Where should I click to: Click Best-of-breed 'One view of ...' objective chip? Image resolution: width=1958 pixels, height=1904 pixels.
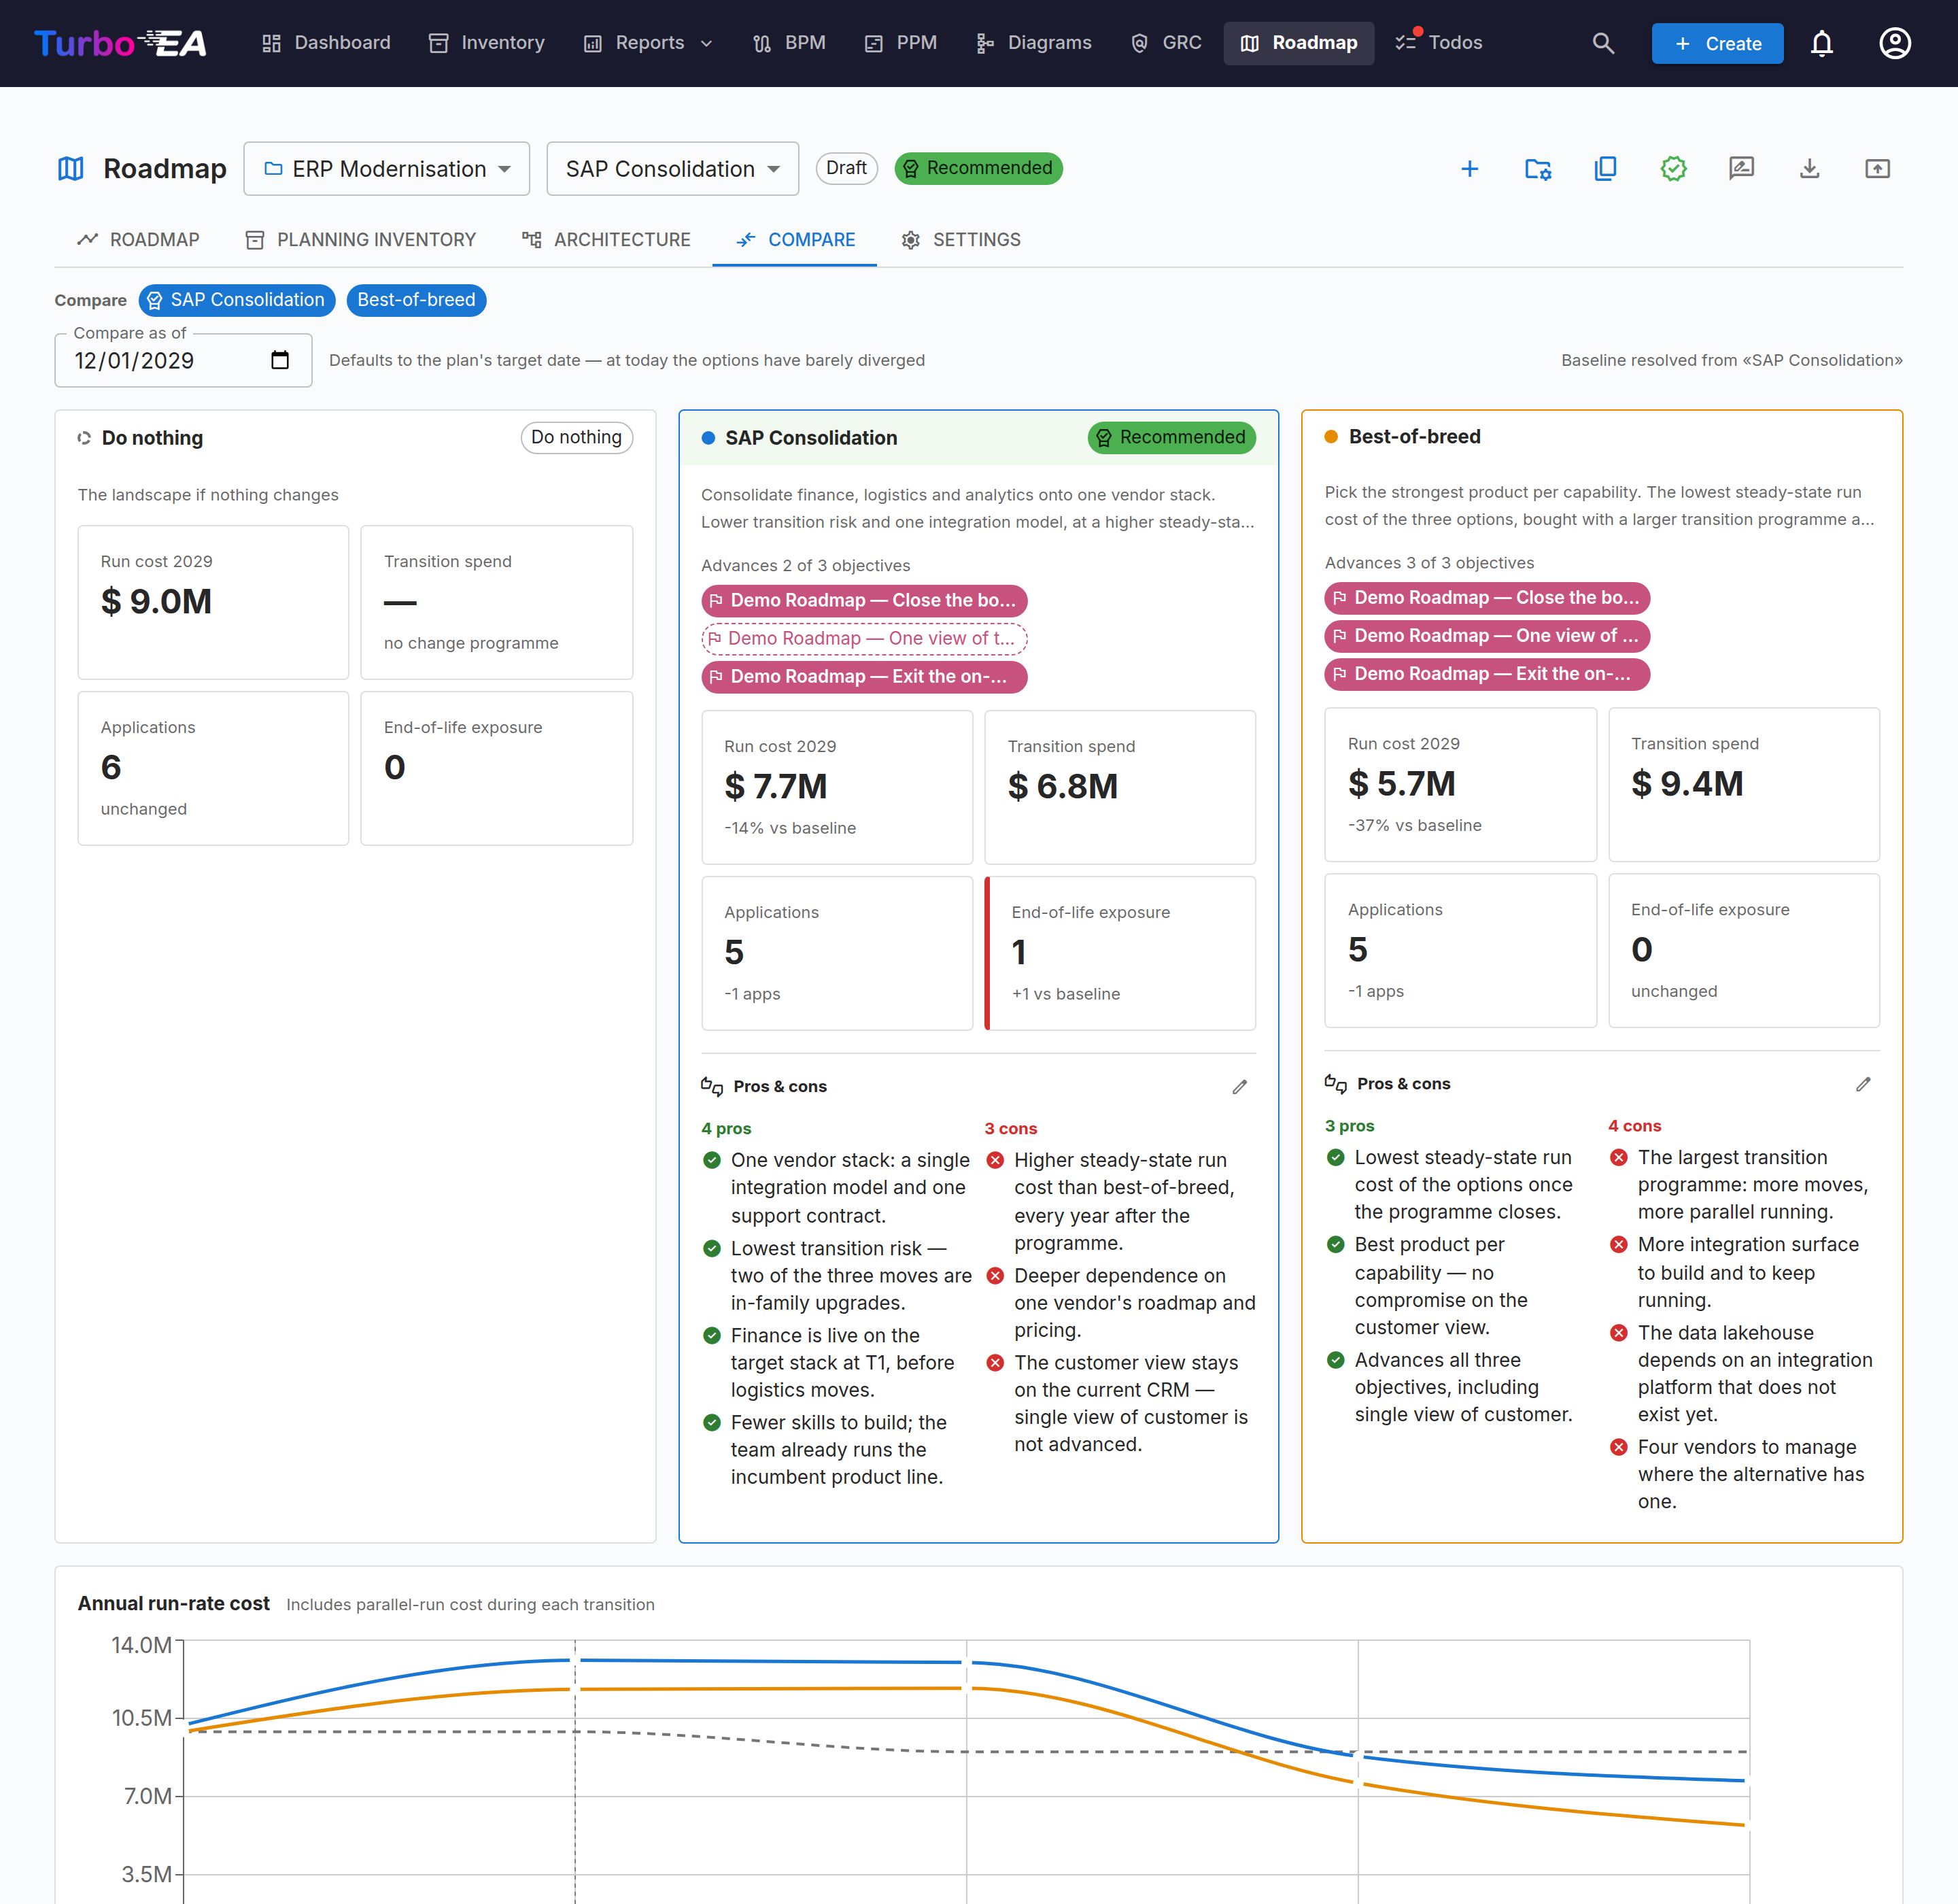click(1487, 636)
